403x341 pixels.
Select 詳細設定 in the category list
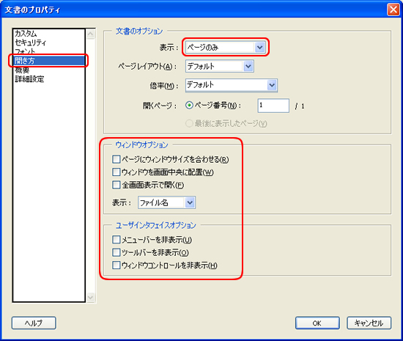click(x=29, y=79)
